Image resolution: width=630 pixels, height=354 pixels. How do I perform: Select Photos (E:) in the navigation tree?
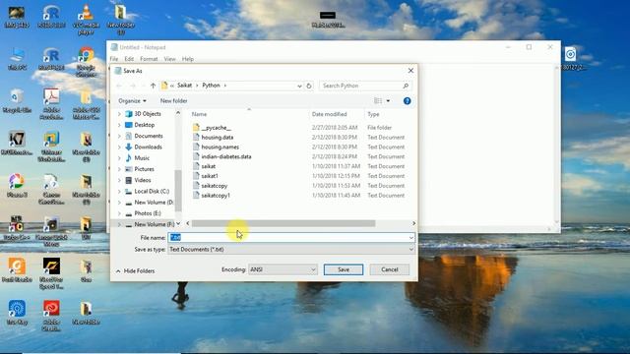click(148, 213)
